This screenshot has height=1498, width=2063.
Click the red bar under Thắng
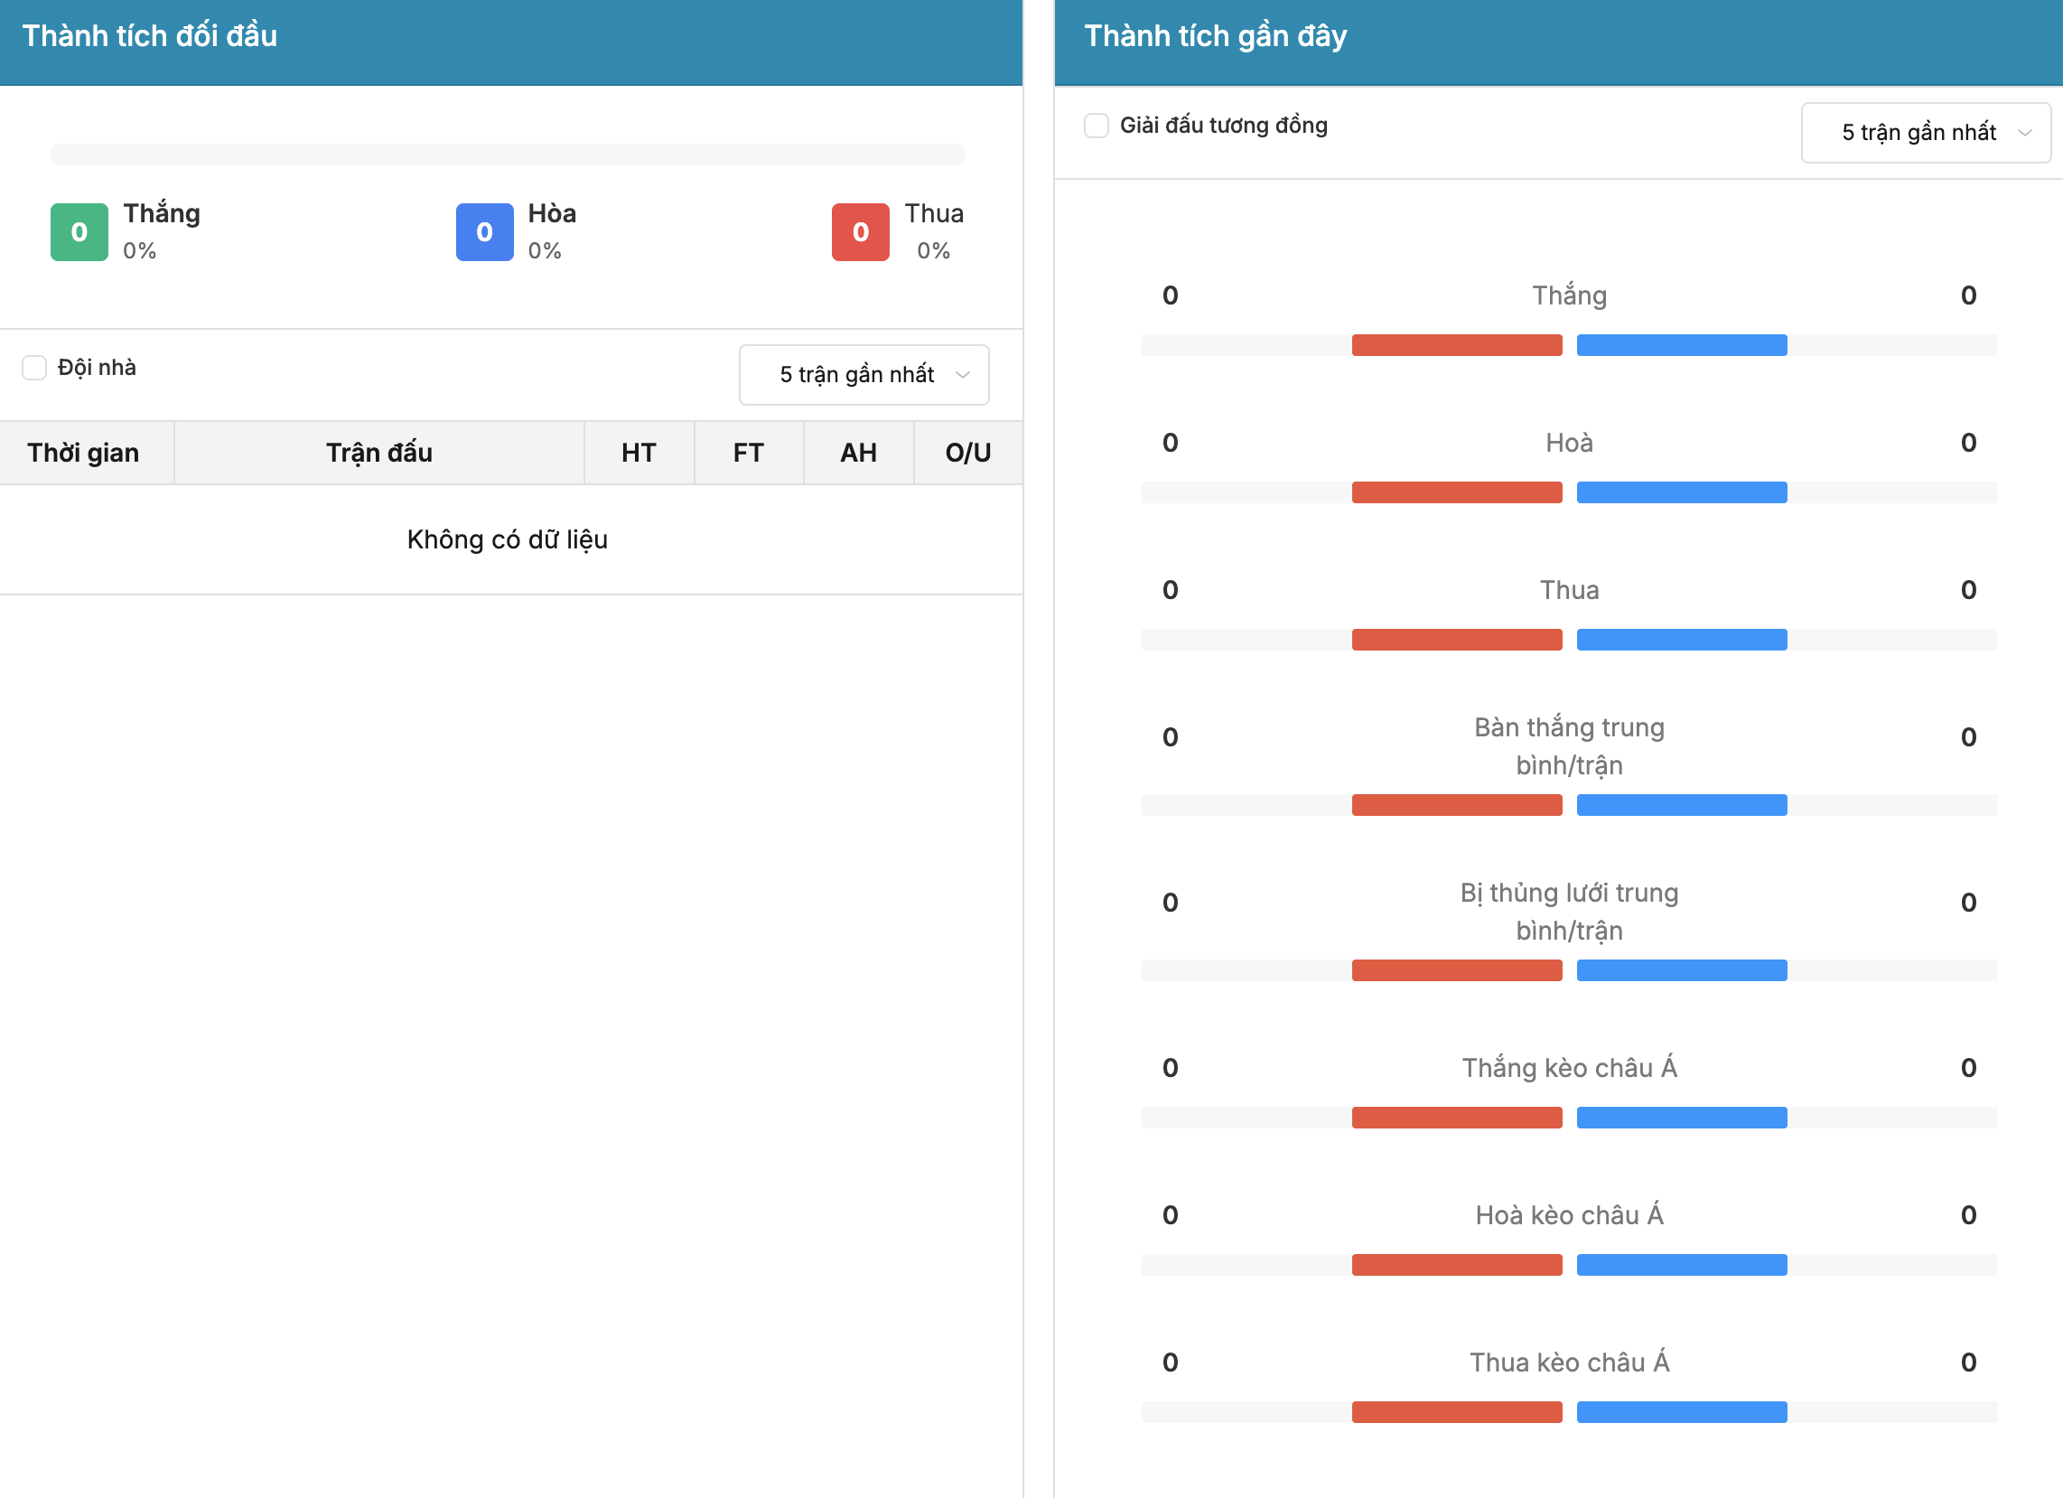click(1456, 345)
